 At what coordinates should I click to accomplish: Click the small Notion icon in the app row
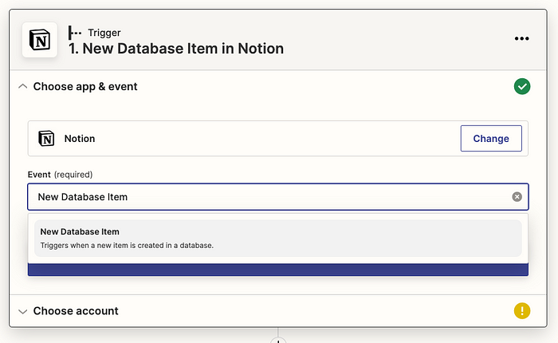point(46,139)
